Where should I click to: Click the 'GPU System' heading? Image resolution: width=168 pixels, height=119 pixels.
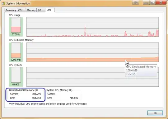pos(15,65)
